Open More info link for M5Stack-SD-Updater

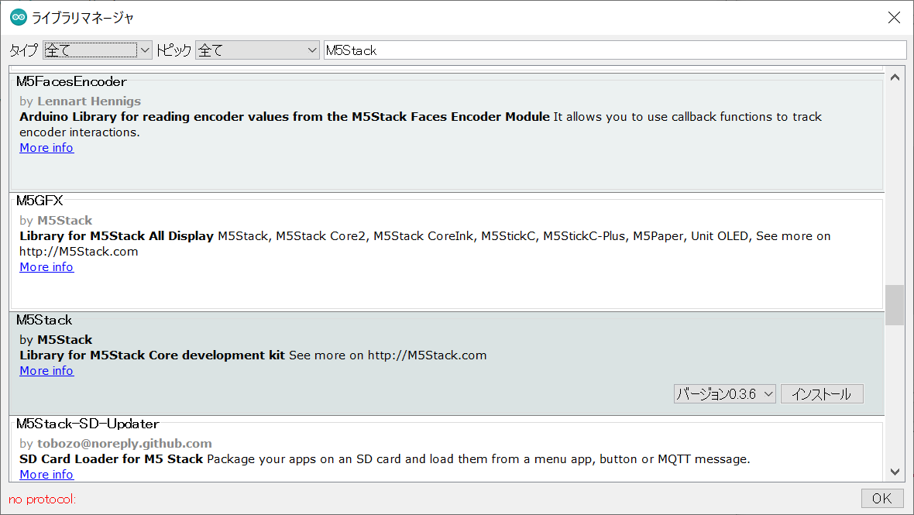pyautogui.click(x=46, y=474)
